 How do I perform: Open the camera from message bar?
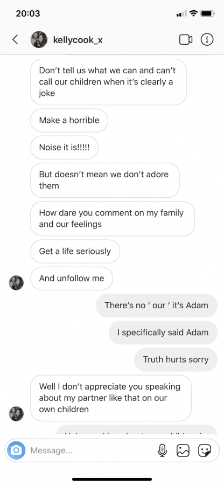pyautogui.click(x=16, y=451)
